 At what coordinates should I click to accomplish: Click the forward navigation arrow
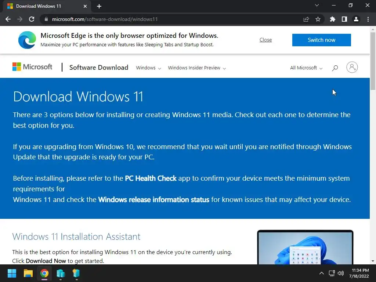click(x=20, y=19)
